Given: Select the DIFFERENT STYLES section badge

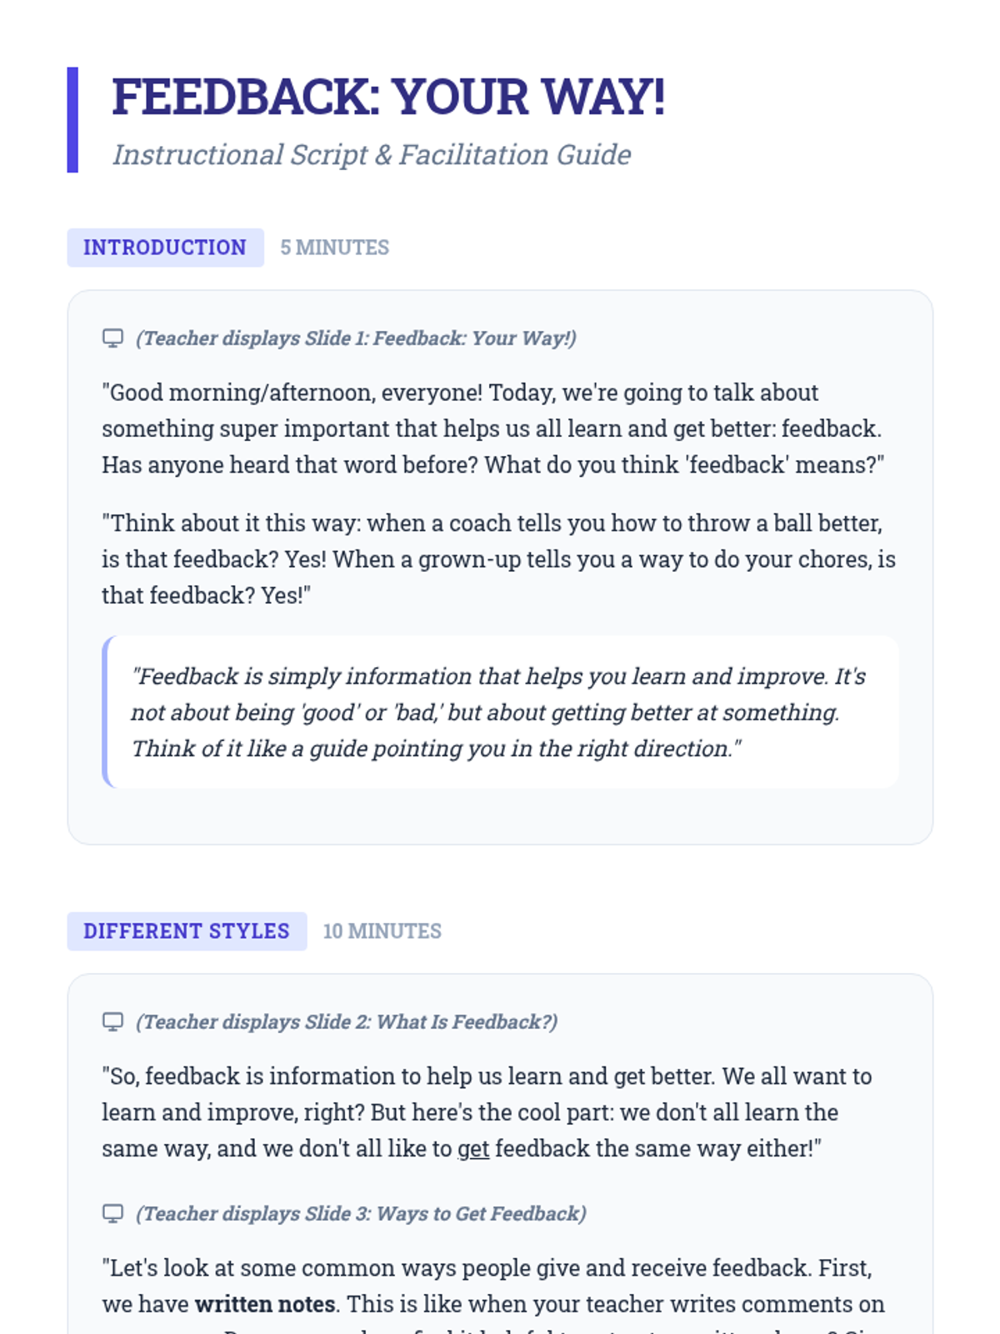Looking at the screenshot, I should [x=187, y=931].
